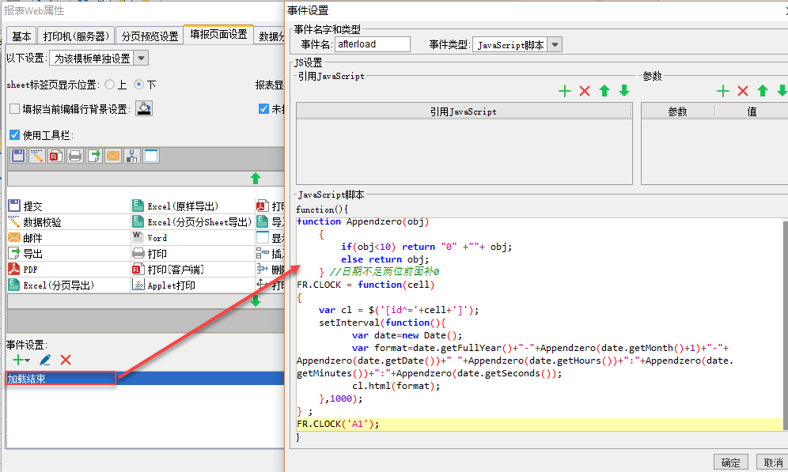
Task: Click 确定 button in event dialog
Action: (731, 463)
